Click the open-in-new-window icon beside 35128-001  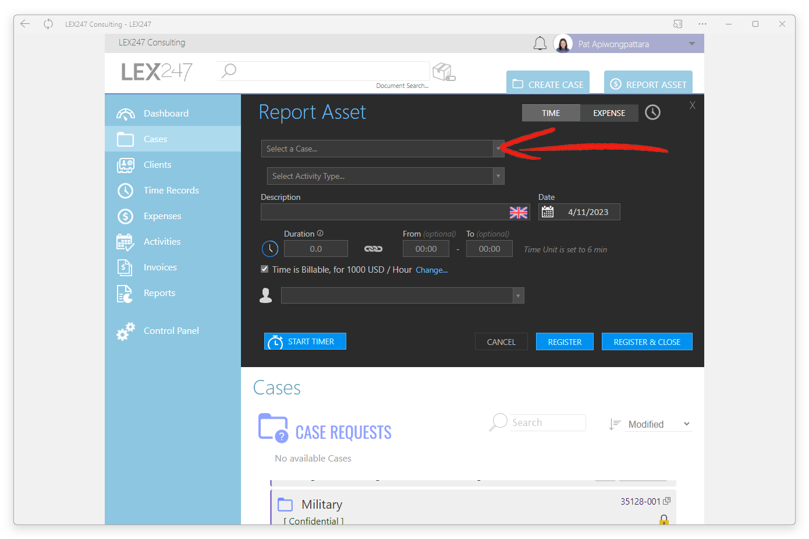coord(667,501)
